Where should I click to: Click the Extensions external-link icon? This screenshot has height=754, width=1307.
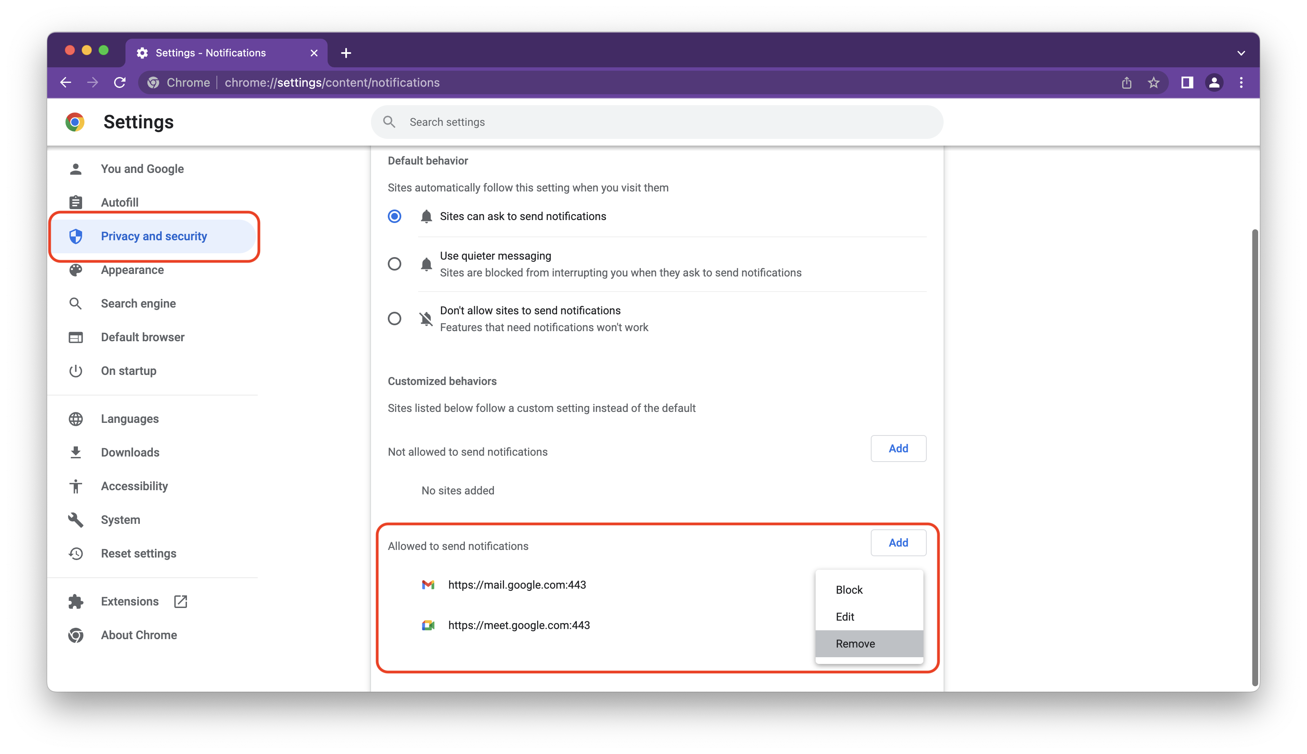tap(180, 601)
